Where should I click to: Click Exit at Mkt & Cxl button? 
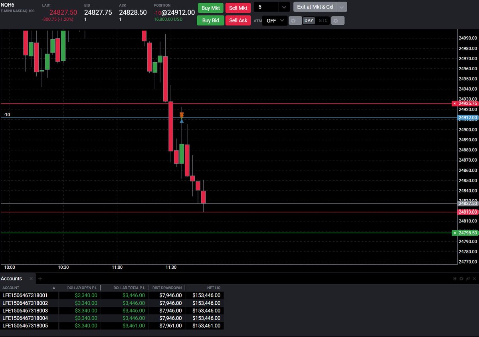coord(315,7)
